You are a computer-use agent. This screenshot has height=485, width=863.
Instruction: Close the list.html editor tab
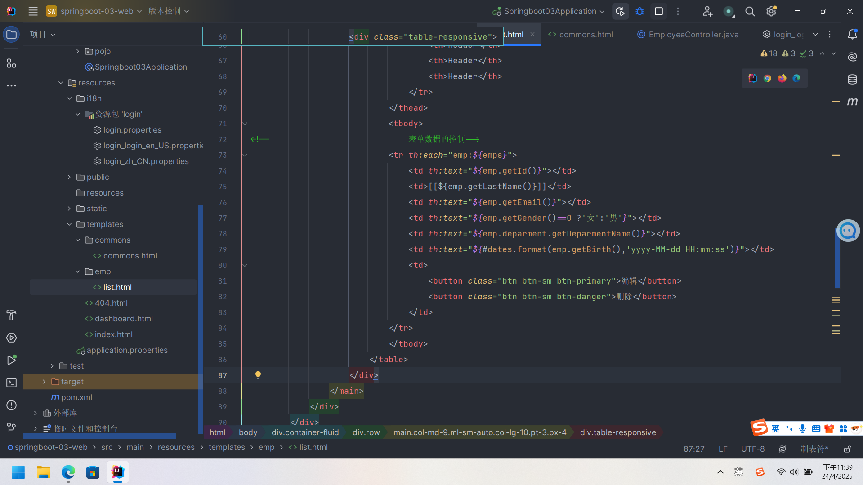(x=532, y=34)
